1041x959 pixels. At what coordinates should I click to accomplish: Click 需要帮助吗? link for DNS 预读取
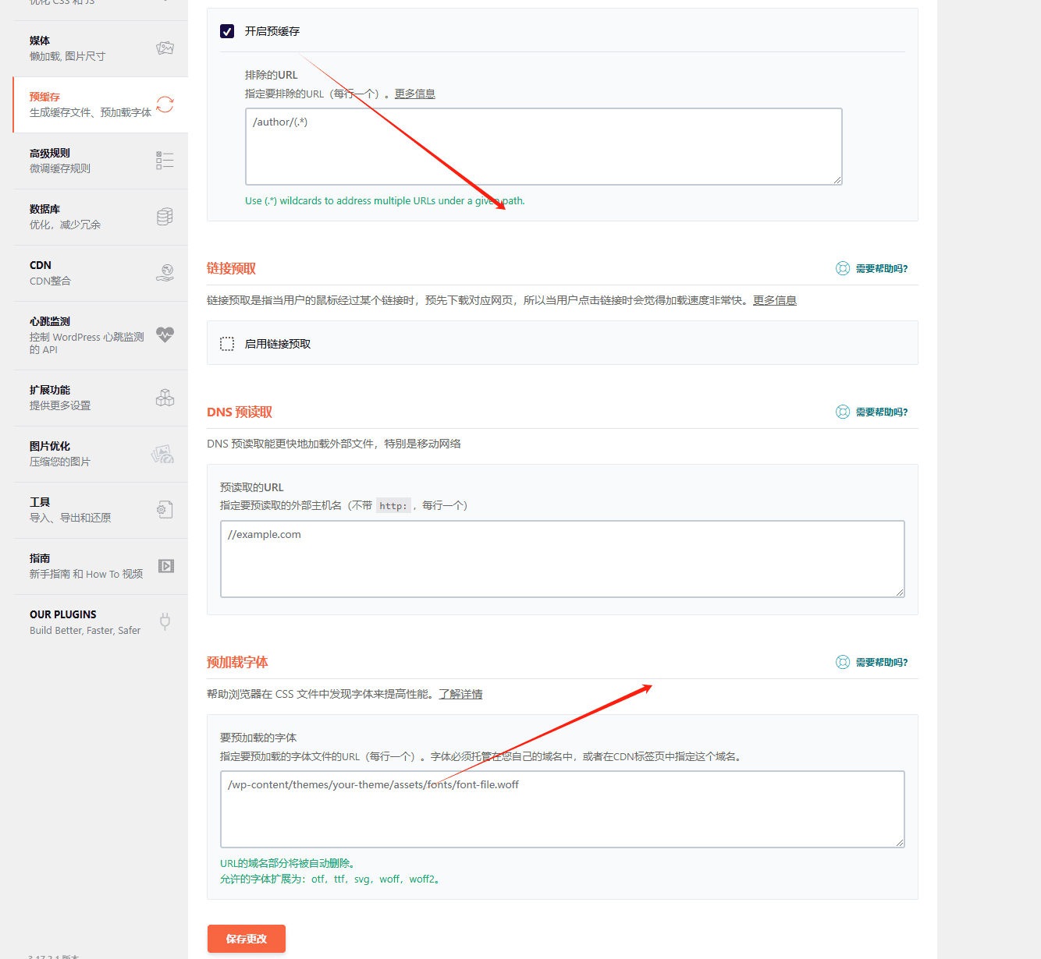point(882,412)
